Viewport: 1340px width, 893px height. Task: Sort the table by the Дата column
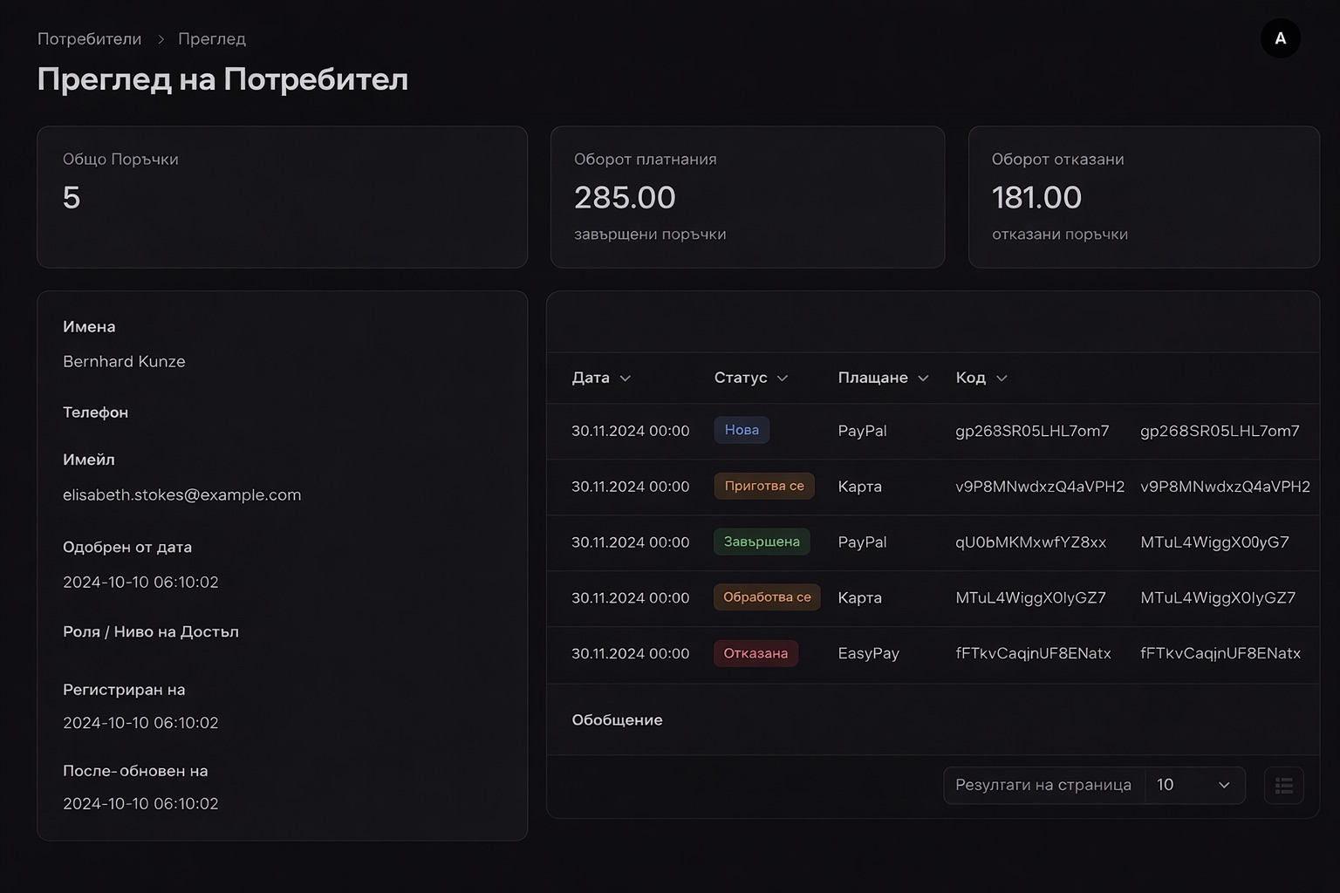pos(601,378)
